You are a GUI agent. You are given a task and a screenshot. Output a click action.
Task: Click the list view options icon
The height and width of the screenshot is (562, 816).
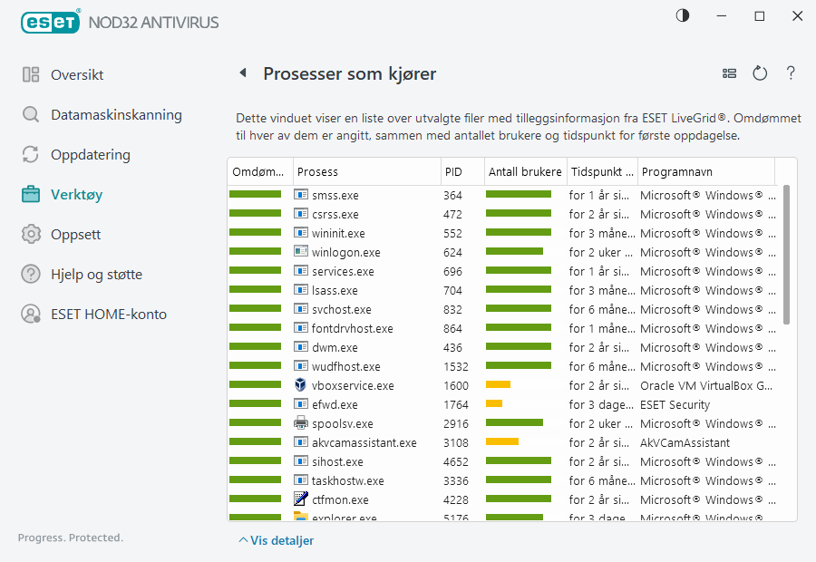(x=729, y=73)
